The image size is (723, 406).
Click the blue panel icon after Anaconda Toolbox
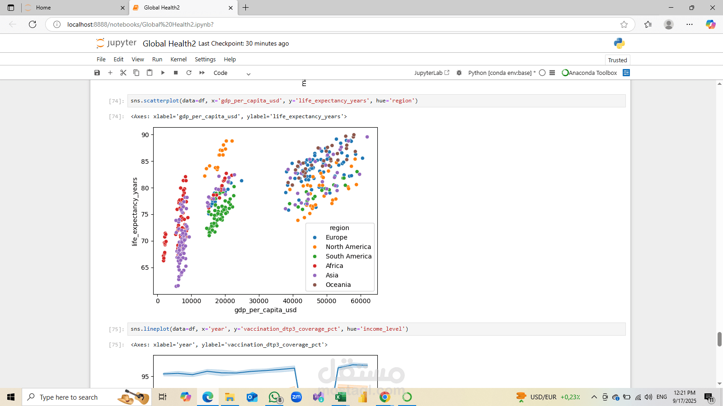pyautogui.click(x=626, y=73)
